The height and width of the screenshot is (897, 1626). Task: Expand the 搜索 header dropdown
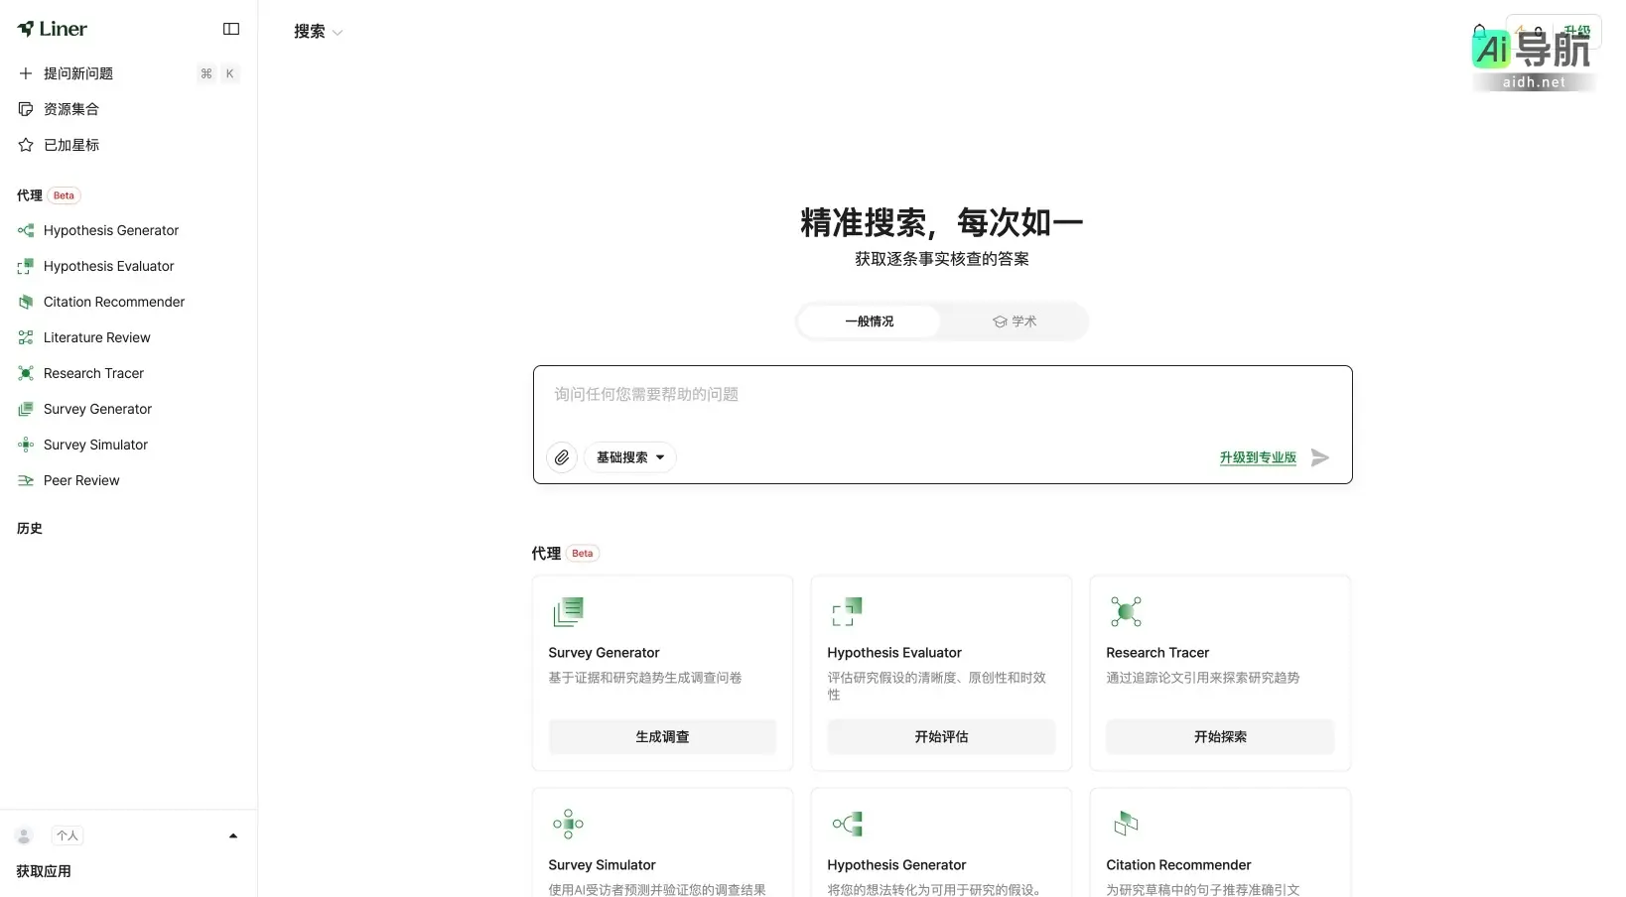tap(317, 31)
